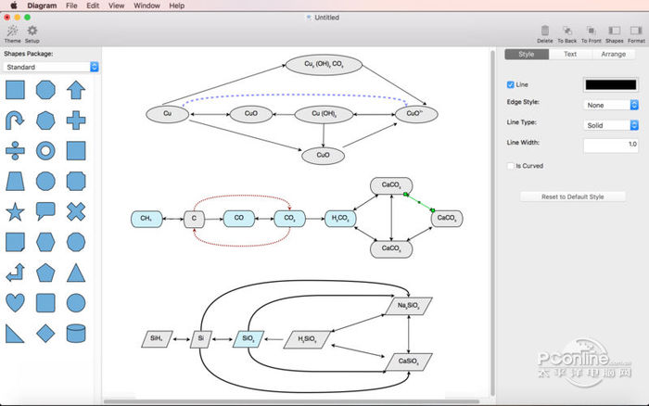The width and height of the screenshot is (649, 406).
Task: Click the blue dashed curved connector
Action: 295,96
